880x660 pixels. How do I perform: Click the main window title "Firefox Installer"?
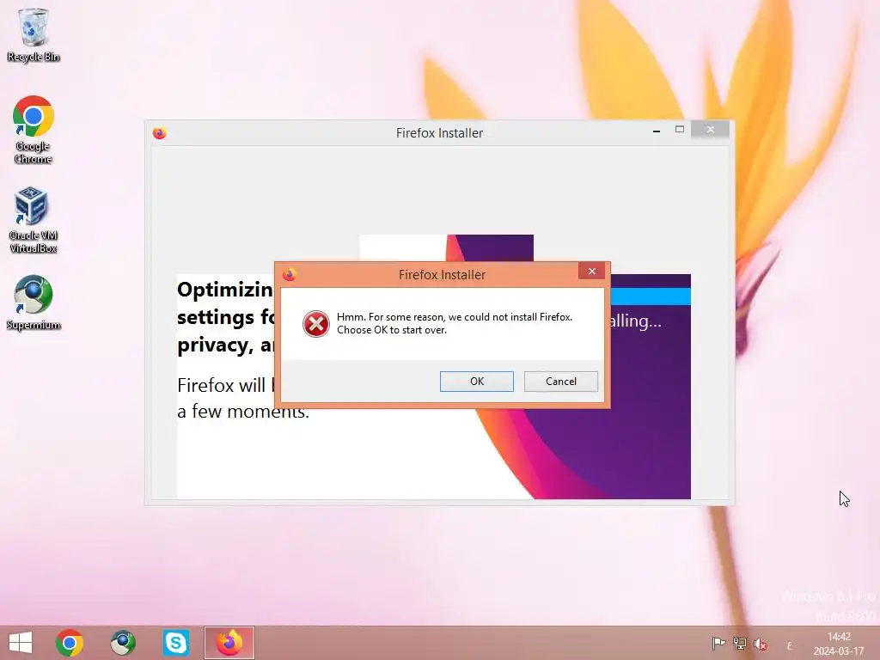point(439,133)
